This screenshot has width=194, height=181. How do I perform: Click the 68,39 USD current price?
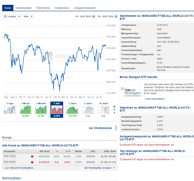44,156
